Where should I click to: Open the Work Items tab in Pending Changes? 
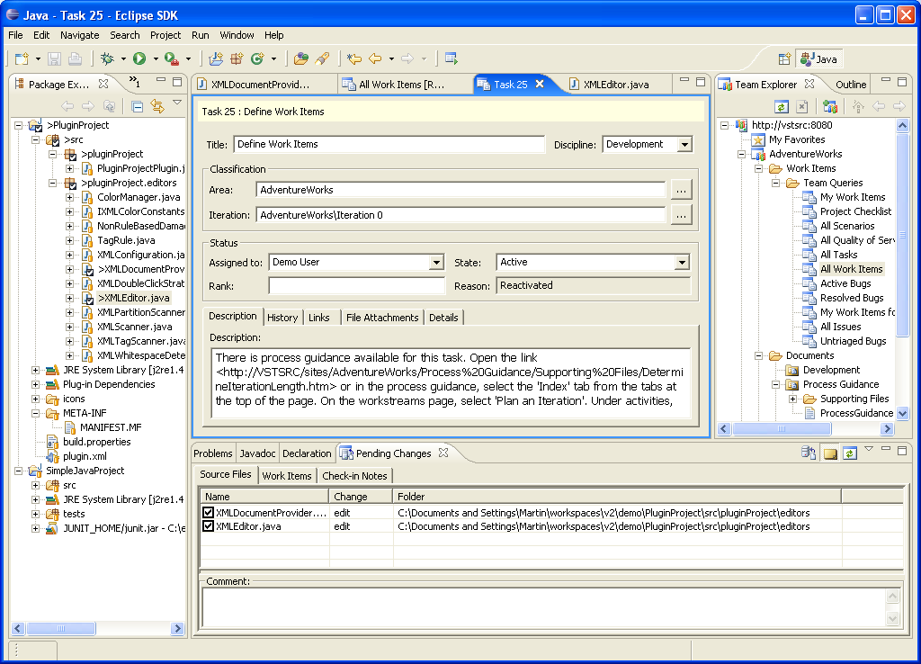click(x=287, y=476)
